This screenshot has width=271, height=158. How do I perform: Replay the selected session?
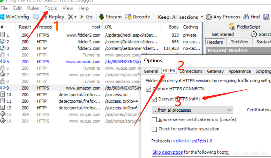point(54,17)
